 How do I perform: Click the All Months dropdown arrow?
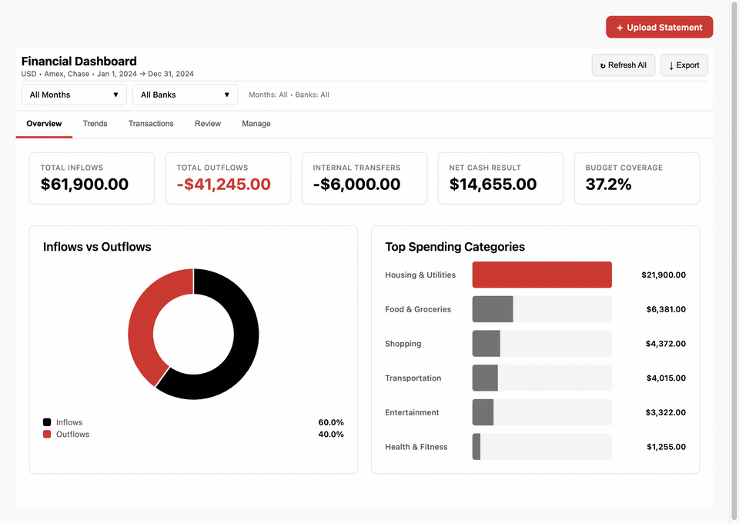click(x=115, y=95)
